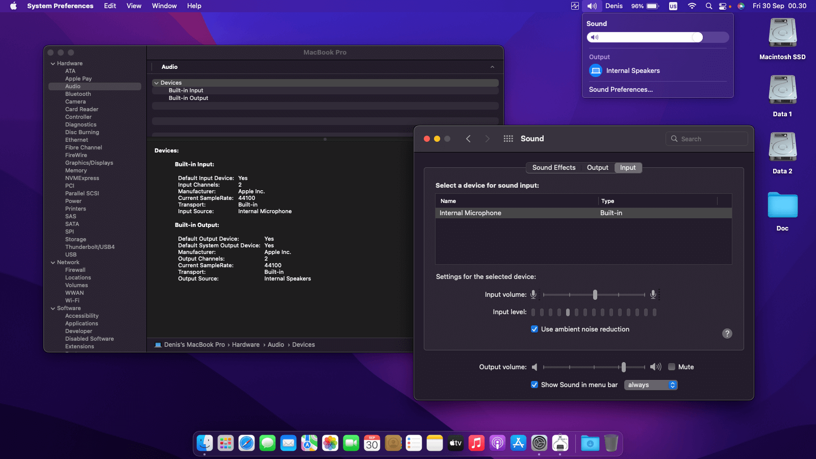Click the Search field in Sound window

click(x=707, y=139)
